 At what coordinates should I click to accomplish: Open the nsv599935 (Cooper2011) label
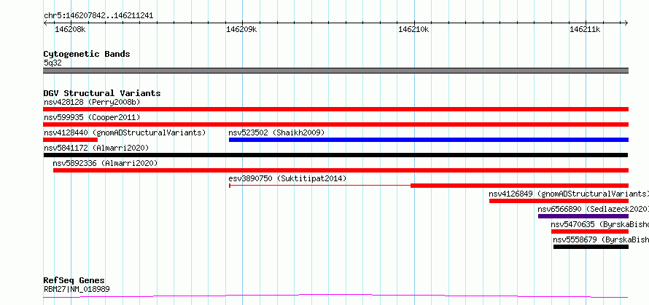pyautogui.click(x=92, y=117)
